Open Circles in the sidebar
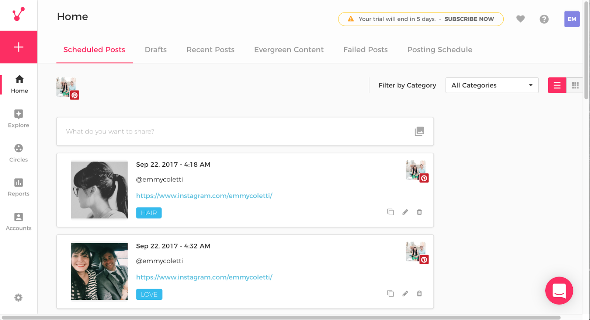590x320 pixels. pos(18,153)
